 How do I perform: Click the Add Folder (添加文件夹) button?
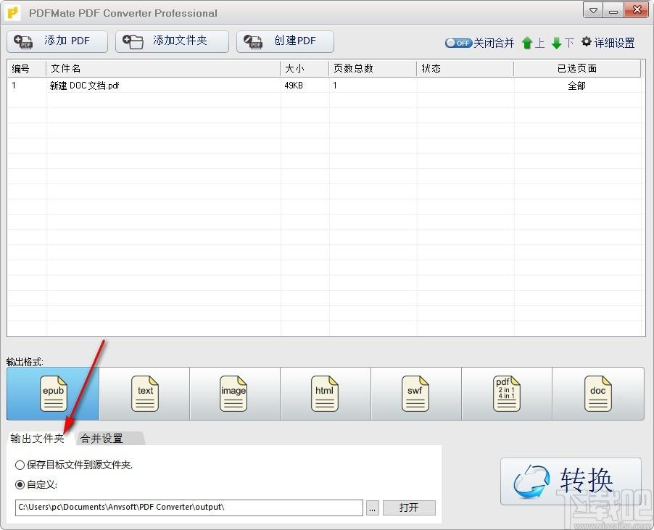point(172,41)
